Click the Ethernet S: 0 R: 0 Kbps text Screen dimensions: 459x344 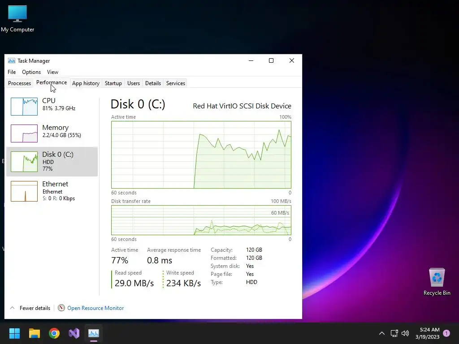[x=59, y=198]
